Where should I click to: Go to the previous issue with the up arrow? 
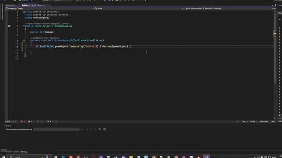pos(37,122)
